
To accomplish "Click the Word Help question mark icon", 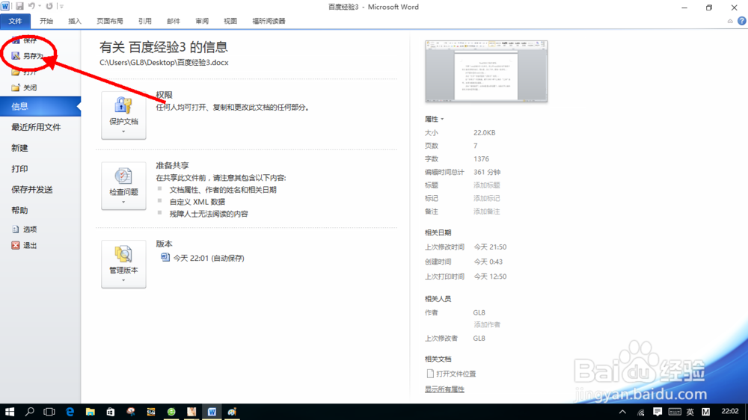I will tap(742, 21).
